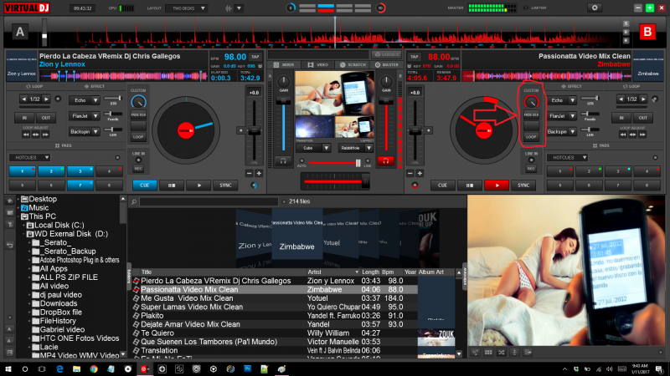Viewport: 670px width, 376px height.
Task: Click deck A pitch reset dot
Action: coord(241,131)
